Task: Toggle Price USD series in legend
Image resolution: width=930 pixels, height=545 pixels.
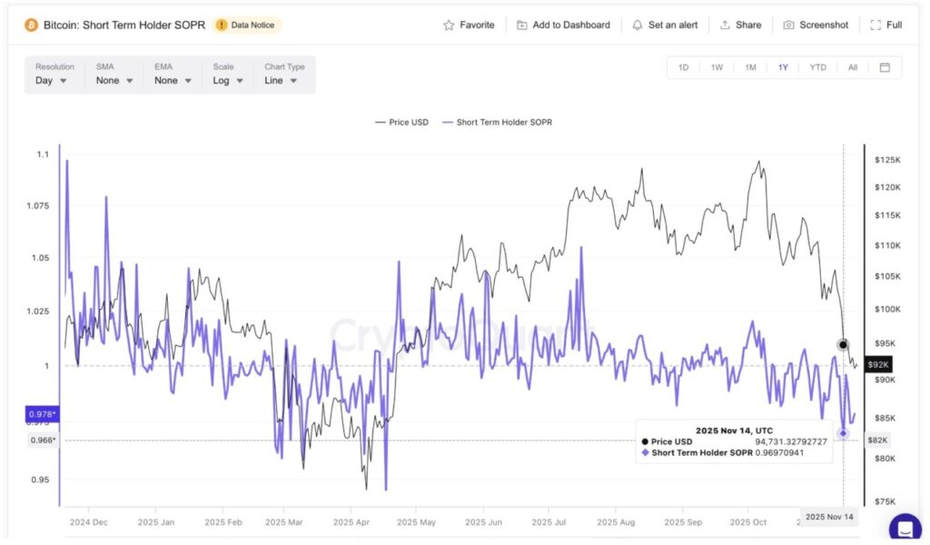Action: pos(401,122)
